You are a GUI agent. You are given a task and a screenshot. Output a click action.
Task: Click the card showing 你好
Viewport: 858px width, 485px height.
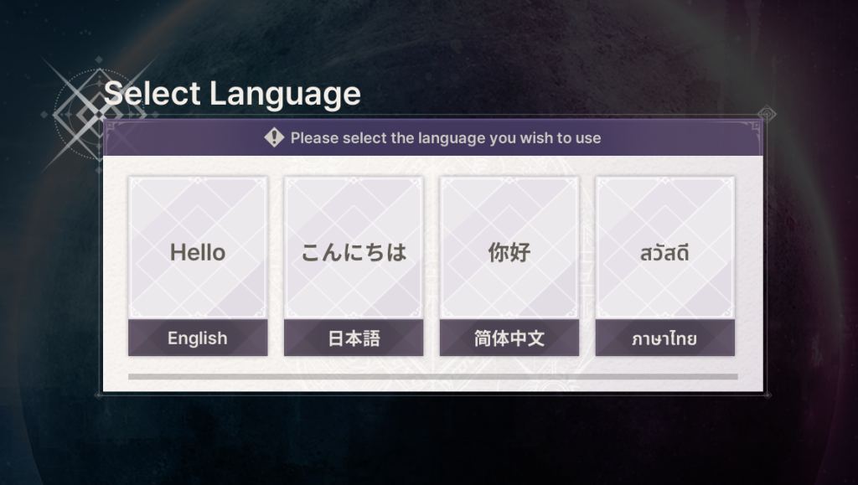pos(509,251)
